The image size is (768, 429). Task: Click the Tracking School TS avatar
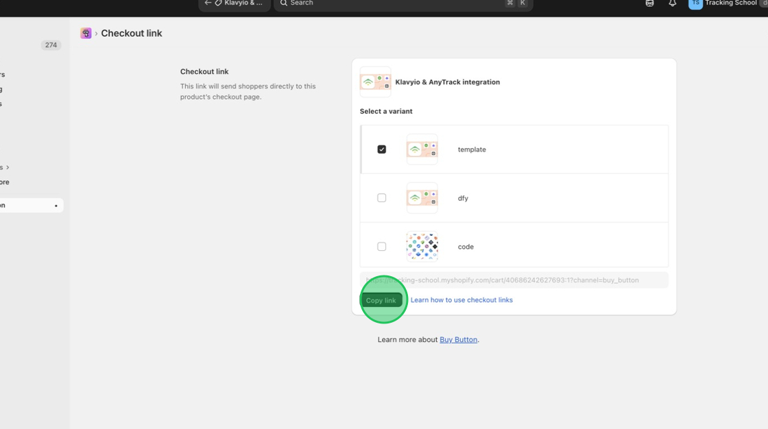coord(695,3)
